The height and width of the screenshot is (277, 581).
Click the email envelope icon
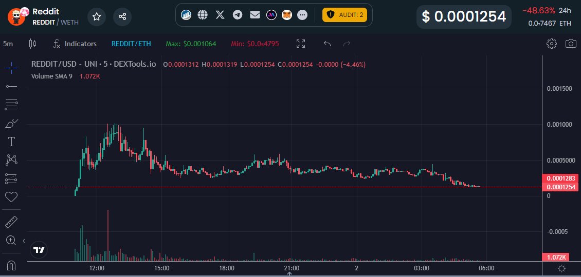255,15
